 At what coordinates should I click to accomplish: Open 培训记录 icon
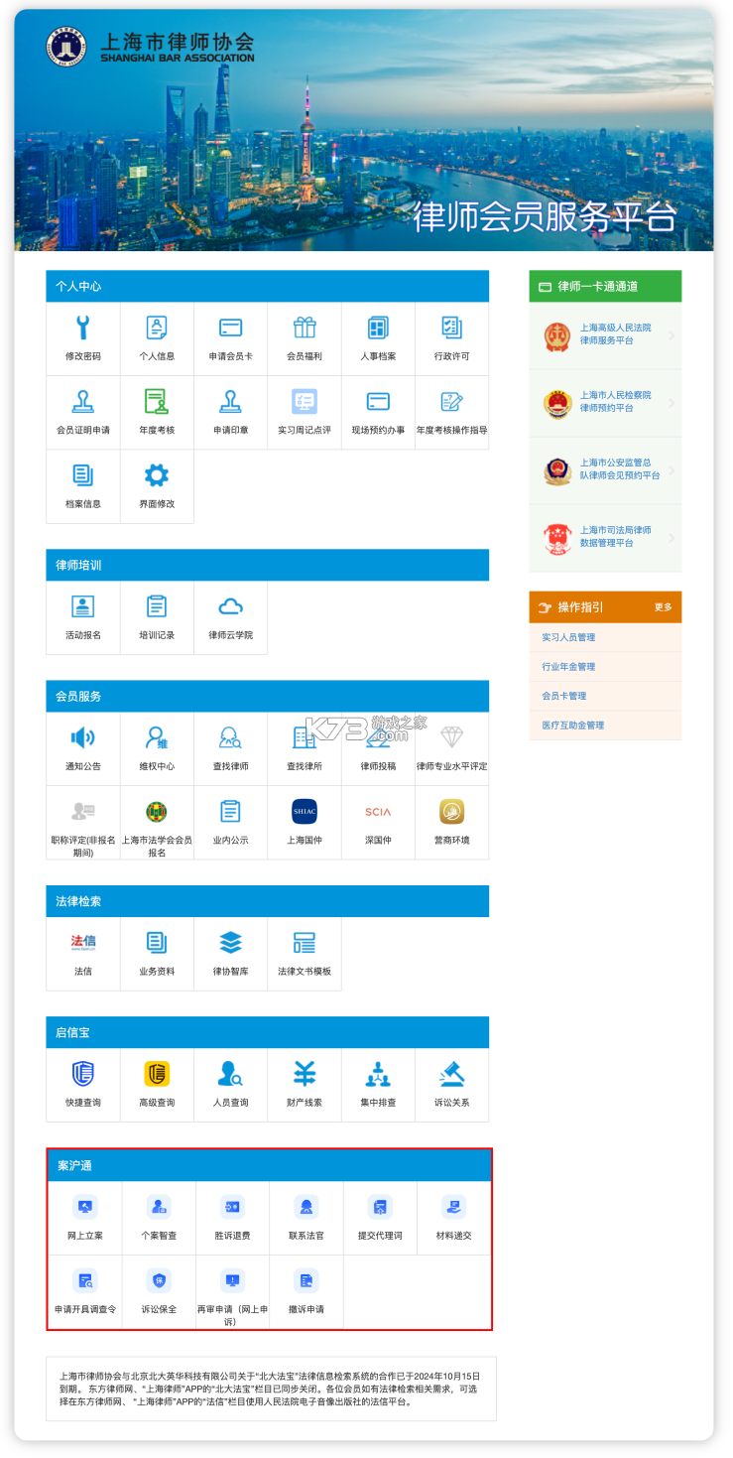(x=157, y=606)
